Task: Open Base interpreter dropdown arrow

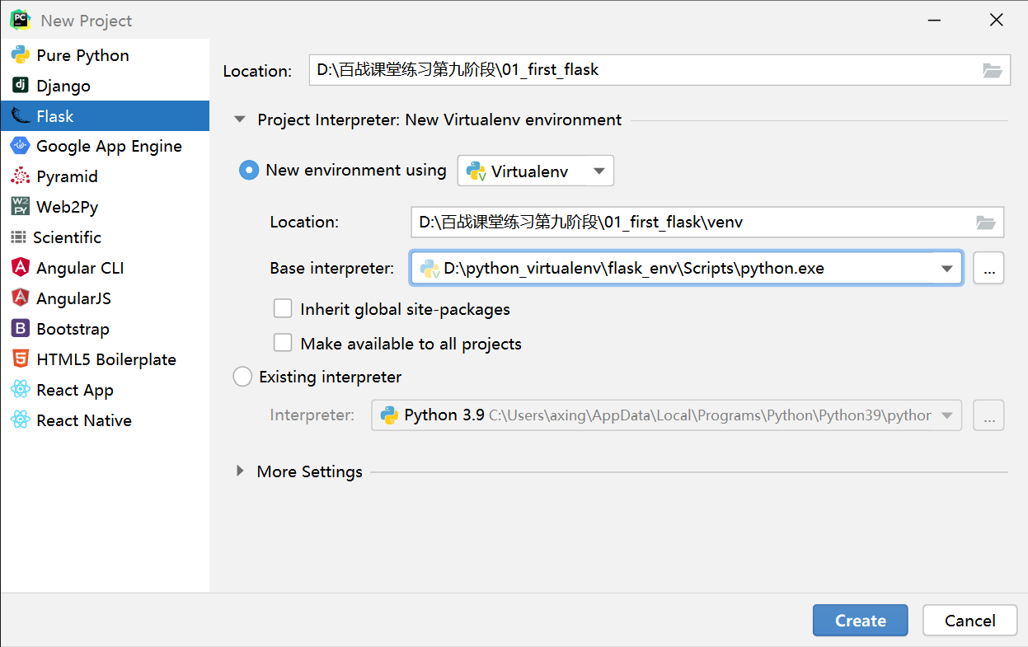Action: click(946, 269)
